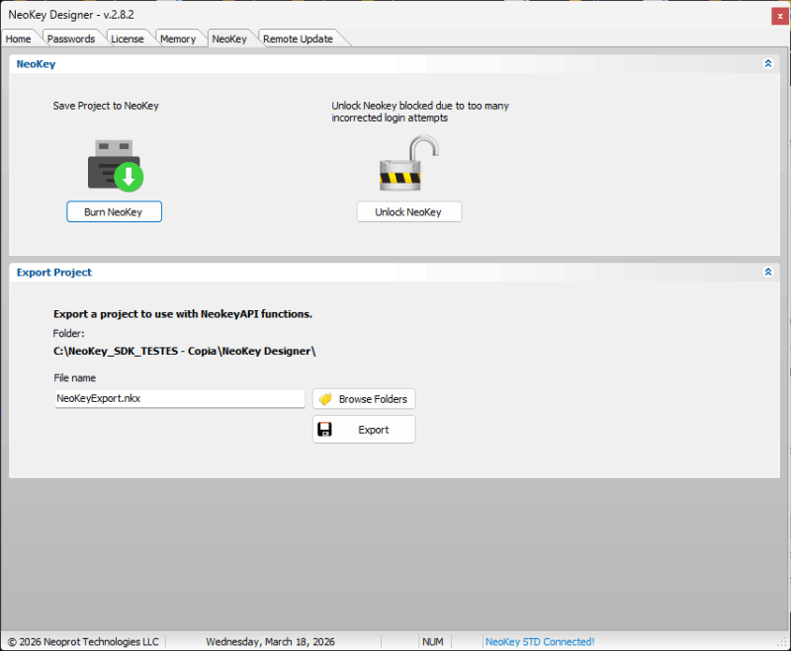The height and width of the screenshot is (651, 791).
Task: Switch to the Home tab
Action: (x=19, y=39)
